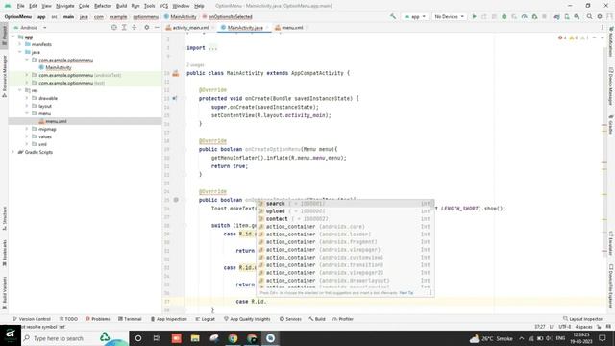This screenshot has width=615, height=346.
Task: Click the Make Project hammer icon
Action: click(x=393, y=17)
